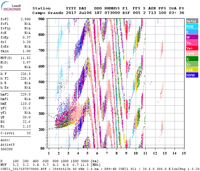Click the MUF value 6.7 for 1500 km
The image size is (200, 171).
point(75,165)
